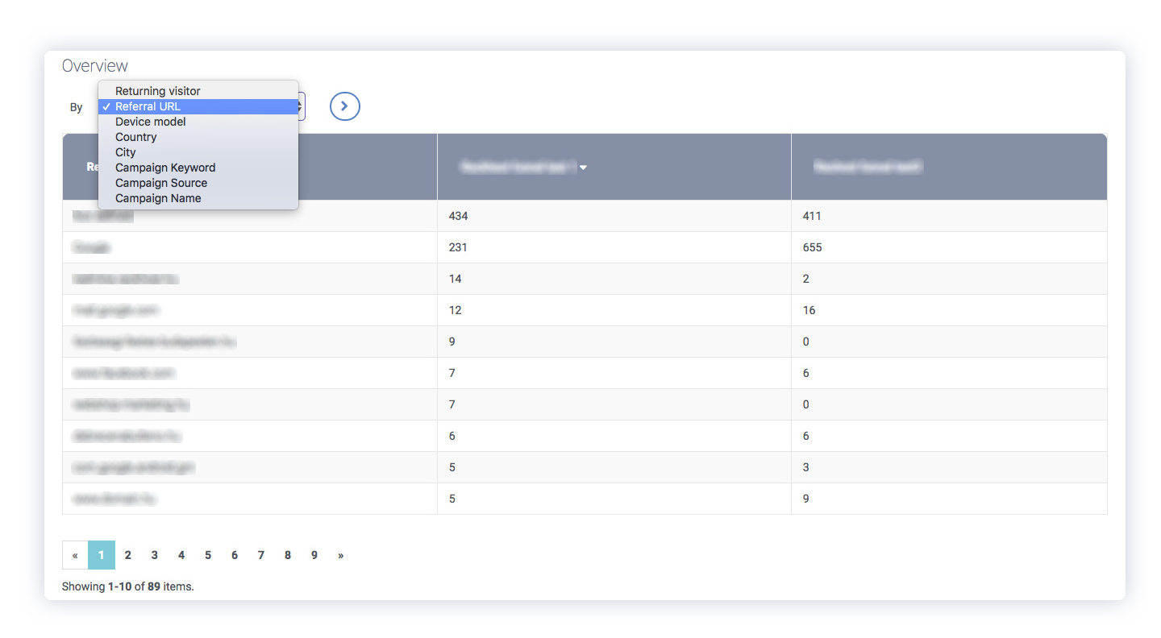Click the « first-page chevron in pagination

74,554
